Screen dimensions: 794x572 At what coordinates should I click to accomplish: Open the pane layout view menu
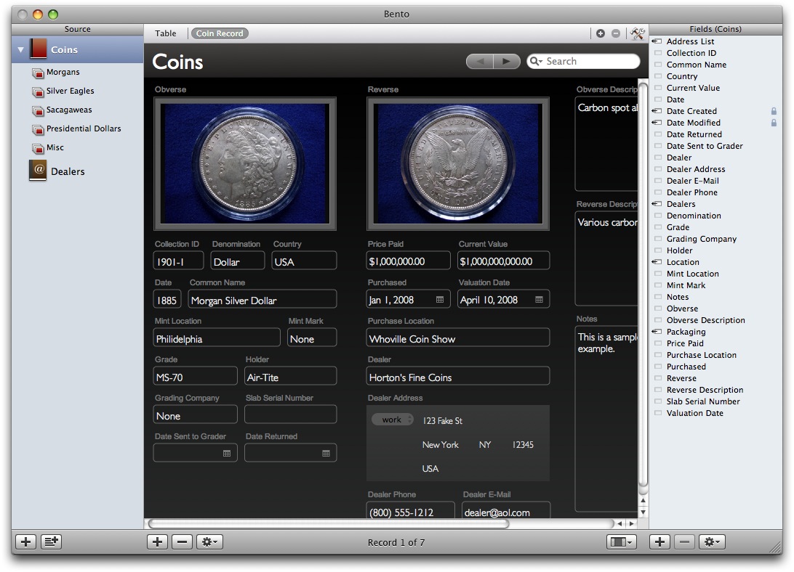coord(622,542)
